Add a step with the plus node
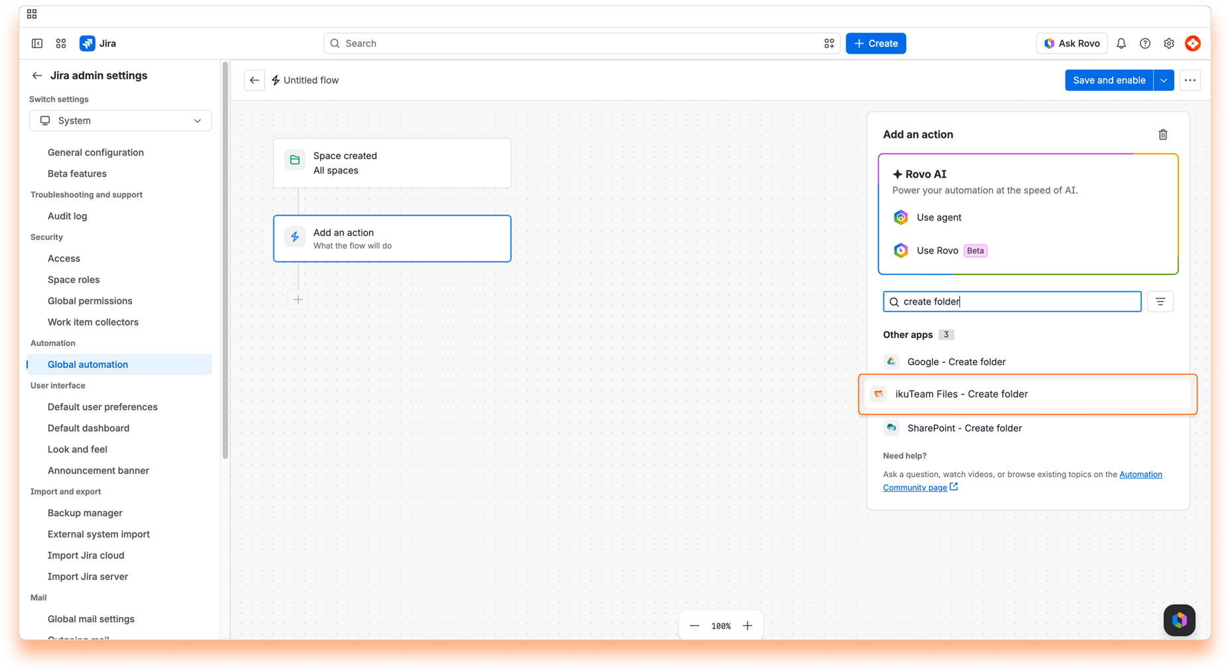 [298, 300]
